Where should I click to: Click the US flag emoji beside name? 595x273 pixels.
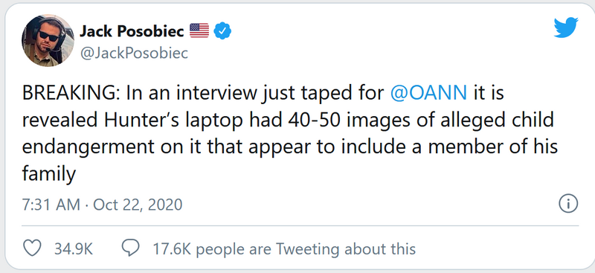tap(199, 30)
